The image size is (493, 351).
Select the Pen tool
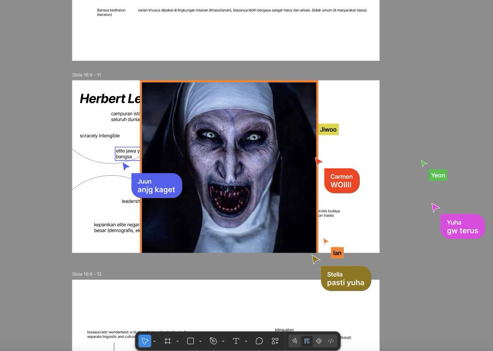point(213,341)
